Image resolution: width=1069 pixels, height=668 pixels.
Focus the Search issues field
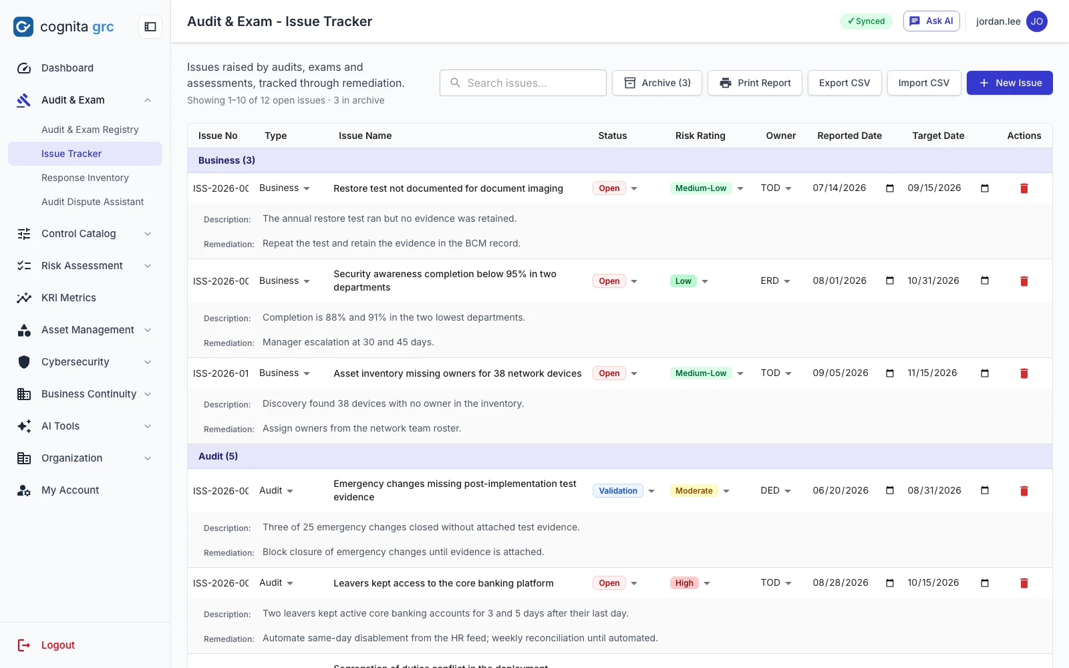(523, 83)
